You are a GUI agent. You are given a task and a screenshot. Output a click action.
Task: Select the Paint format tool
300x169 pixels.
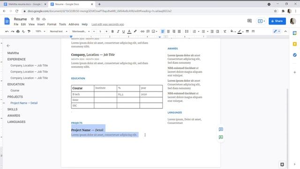tap(29, 31)
